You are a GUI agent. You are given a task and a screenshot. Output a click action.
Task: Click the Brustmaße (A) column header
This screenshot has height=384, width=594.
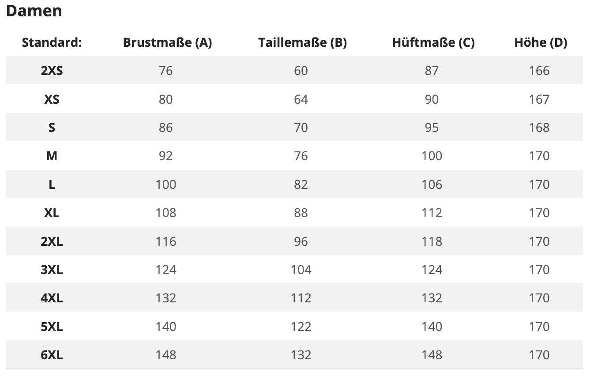click(167, 43)
